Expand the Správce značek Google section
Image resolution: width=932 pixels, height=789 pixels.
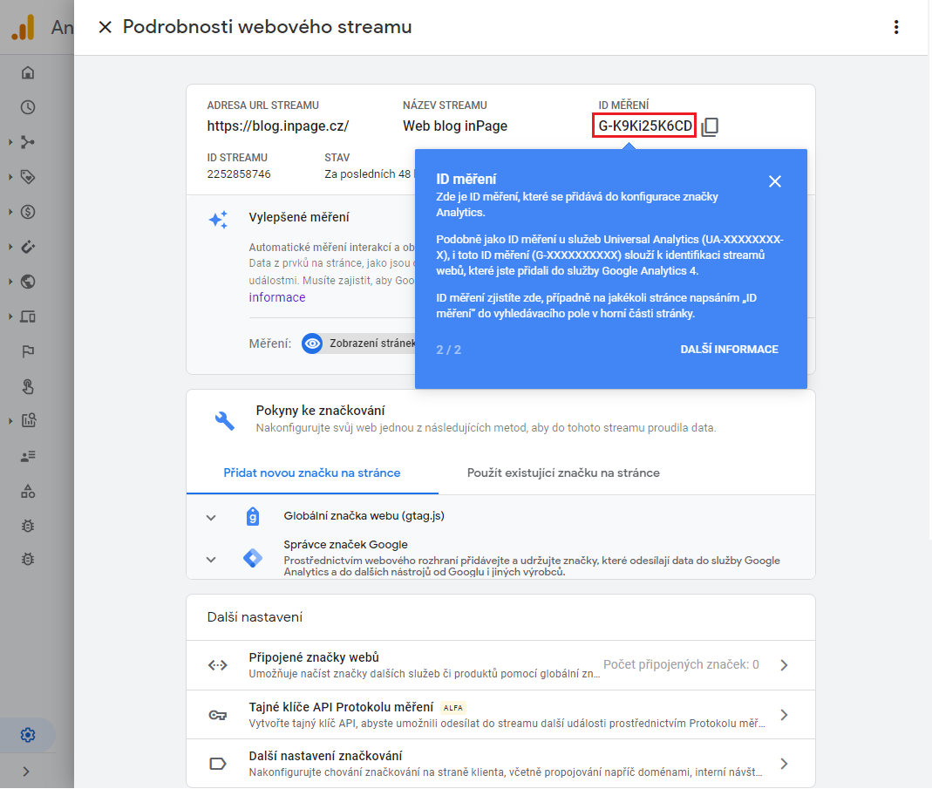pos(211,559)
